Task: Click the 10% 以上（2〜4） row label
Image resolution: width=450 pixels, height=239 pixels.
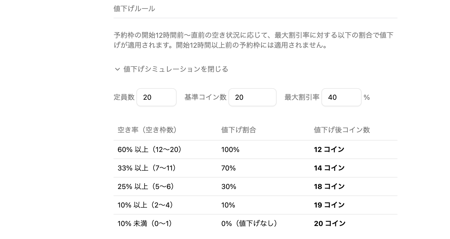Action: pos(145,205)
